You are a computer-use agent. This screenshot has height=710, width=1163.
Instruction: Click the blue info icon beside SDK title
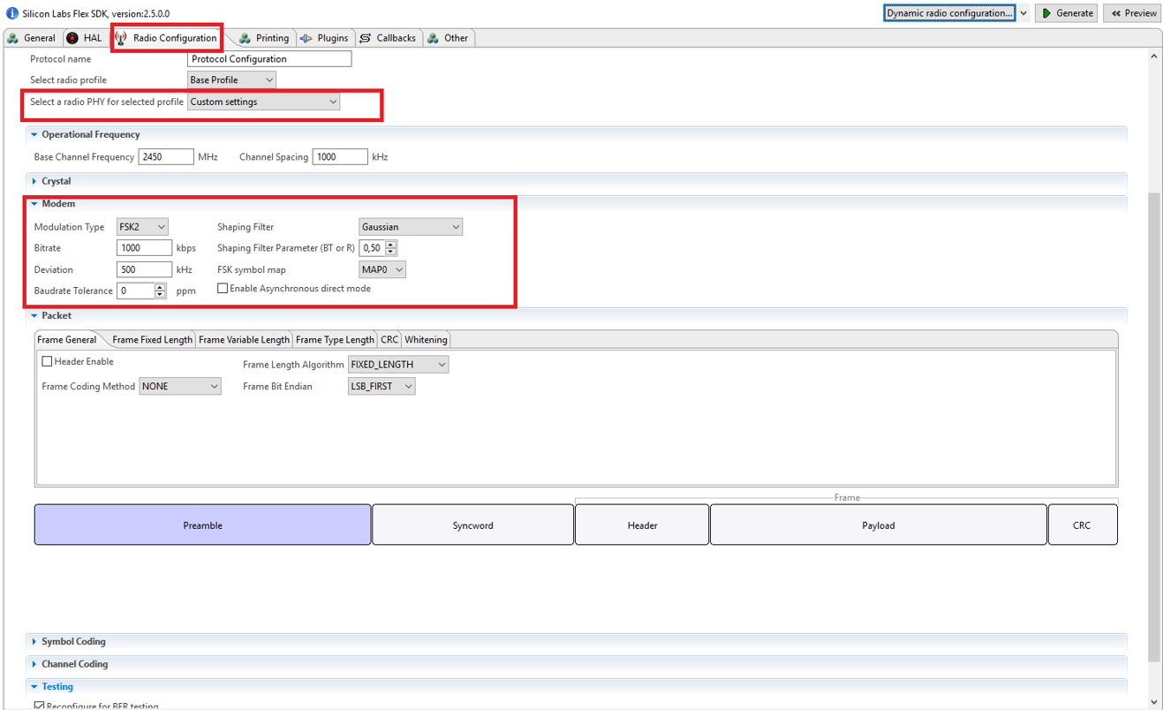coord(11,13)
